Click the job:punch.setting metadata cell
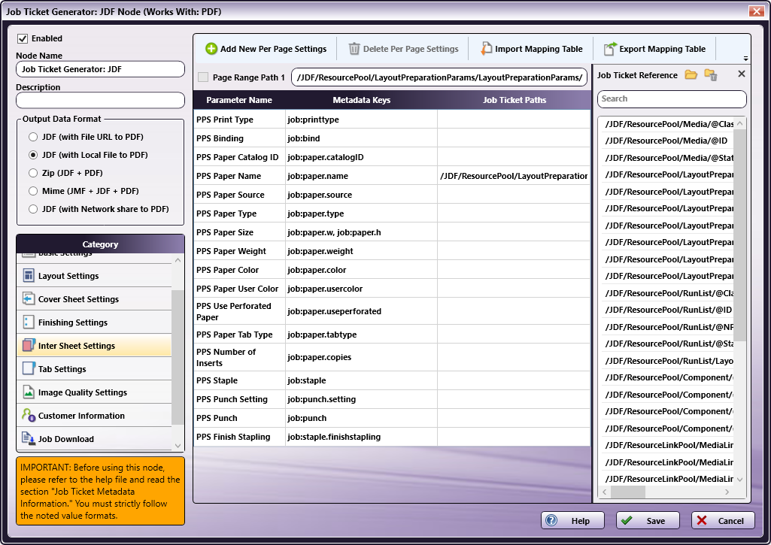The image size is (771, 545). click(361, 399)
